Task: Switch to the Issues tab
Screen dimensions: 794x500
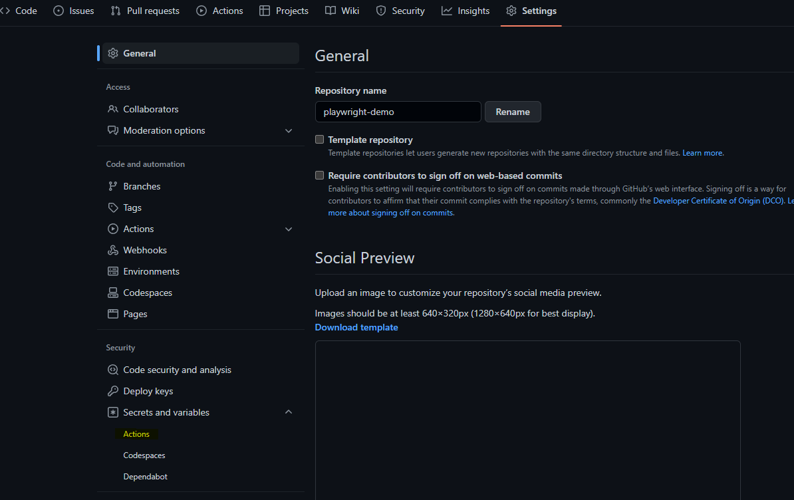Action: [x=74, y=11]
